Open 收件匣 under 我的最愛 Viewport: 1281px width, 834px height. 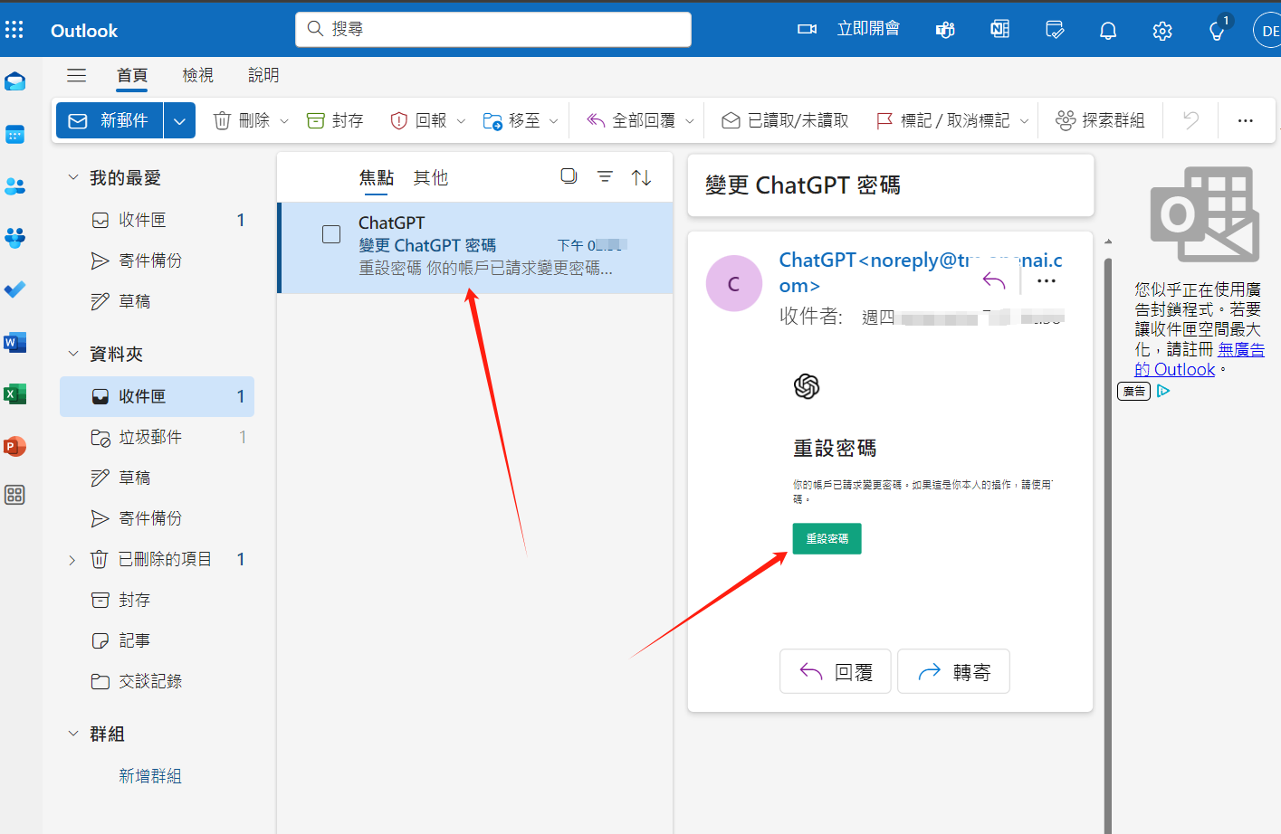tap(158, 220)
